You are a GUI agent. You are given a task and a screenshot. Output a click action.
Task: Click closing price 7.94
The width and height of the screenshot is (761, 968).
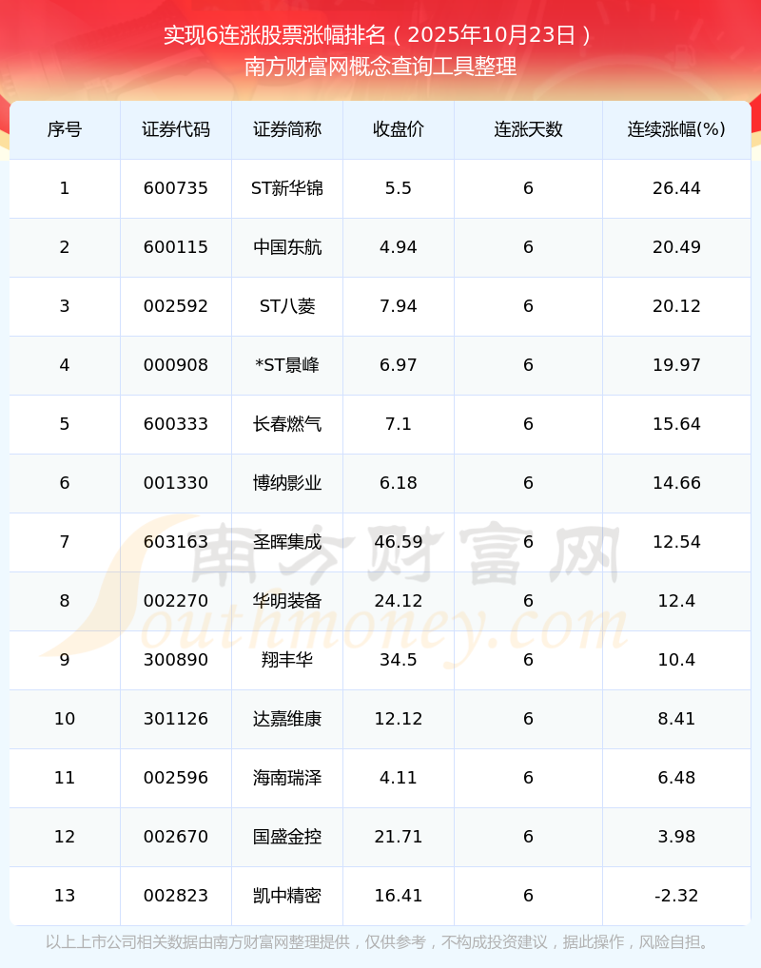399,306
